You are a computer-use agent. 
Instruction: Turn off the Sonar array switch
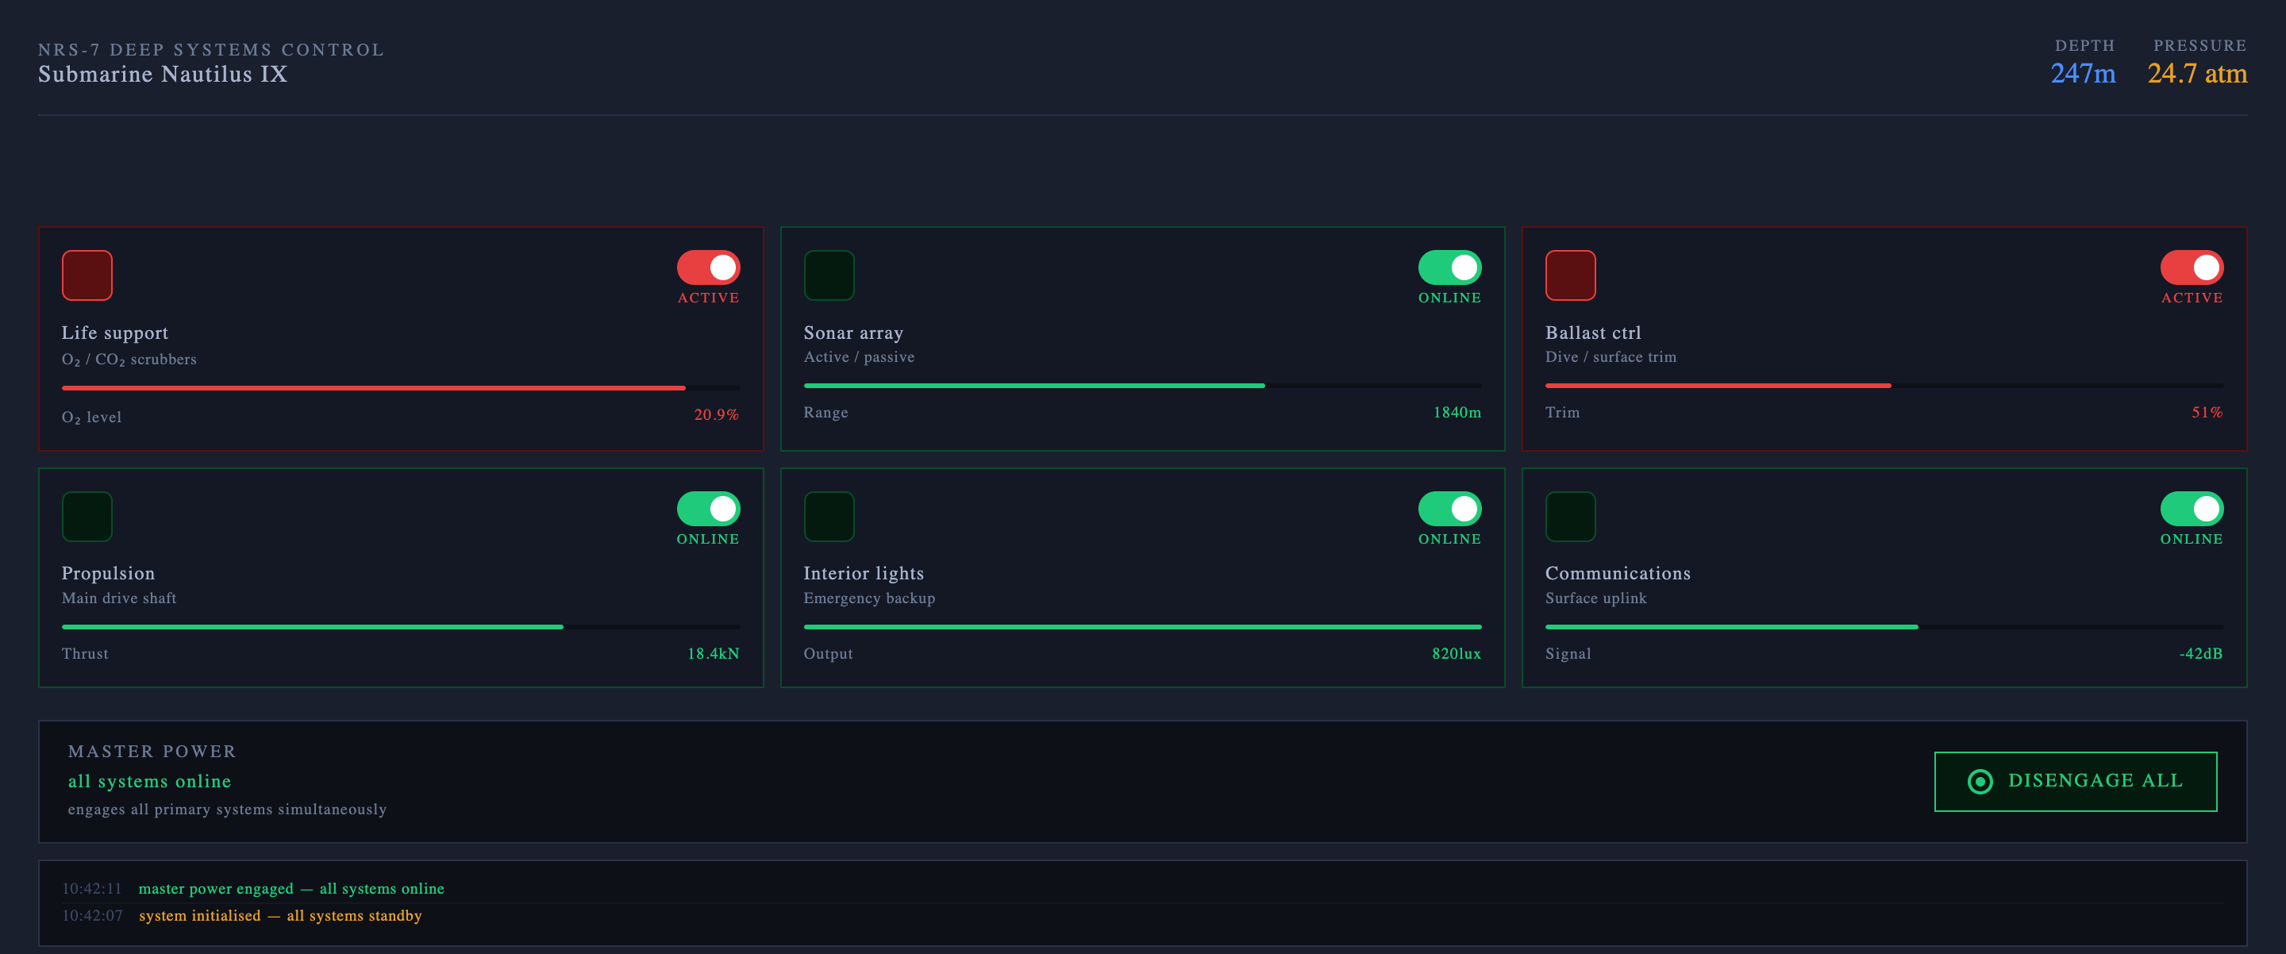click(x=1450, y=267)
